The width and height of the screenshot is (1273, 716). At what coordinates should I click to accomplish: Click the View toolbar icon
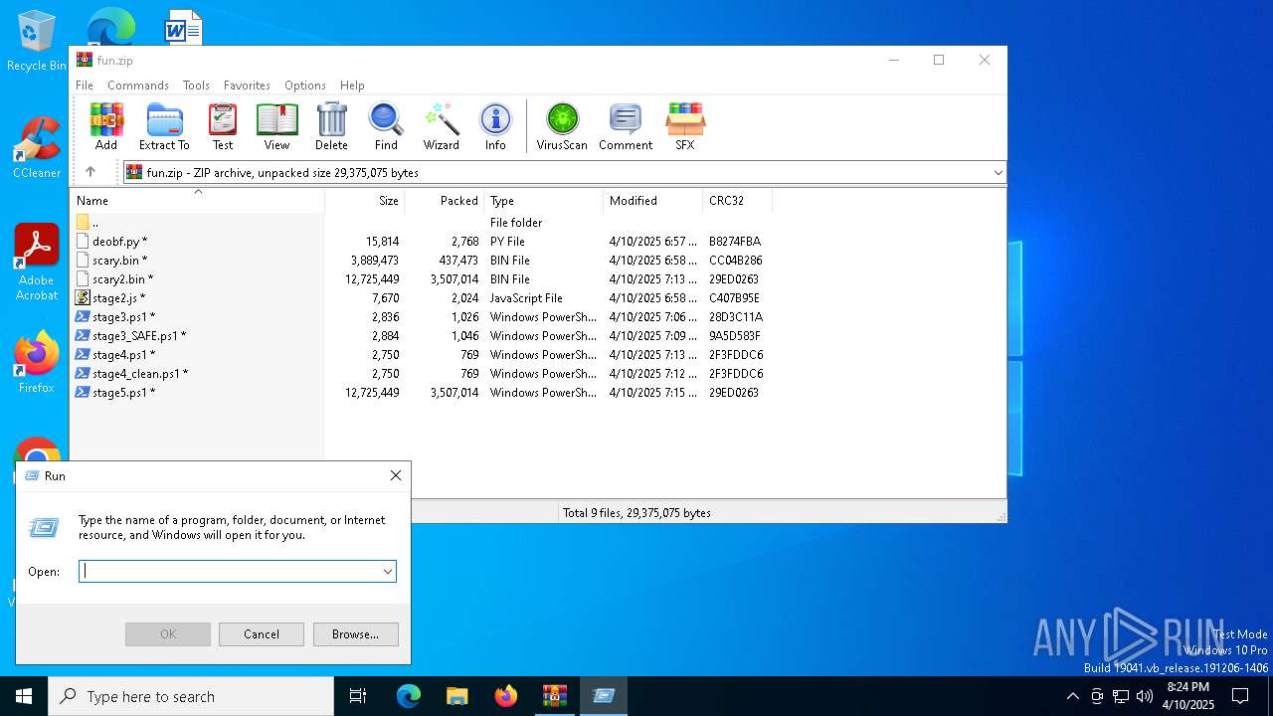coord(276,126)
